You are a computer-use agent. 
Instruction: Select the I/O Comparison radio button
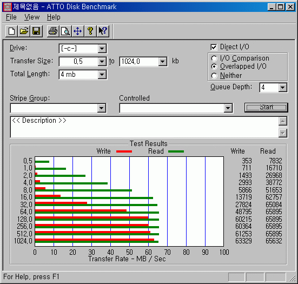[x=214, y=58]
